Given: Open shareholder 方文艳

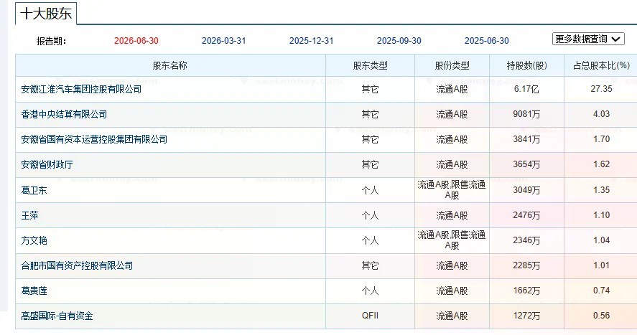Looking at the screenshot, I should (x=34, y=240).
